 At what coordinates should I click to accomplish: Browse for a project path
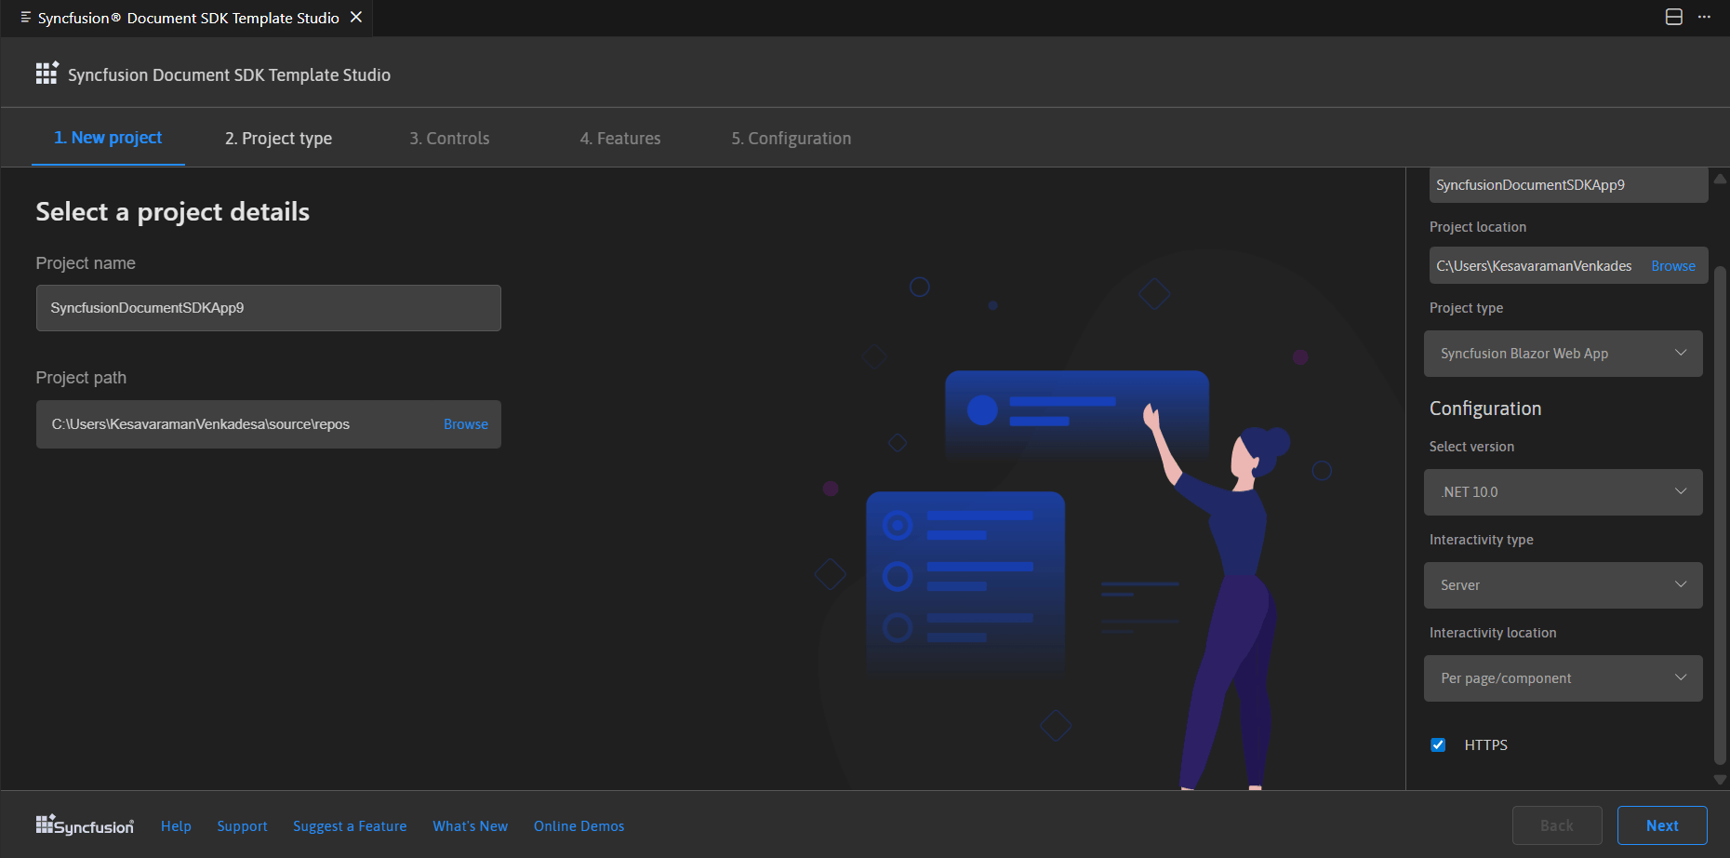click(x=465, y=423)
